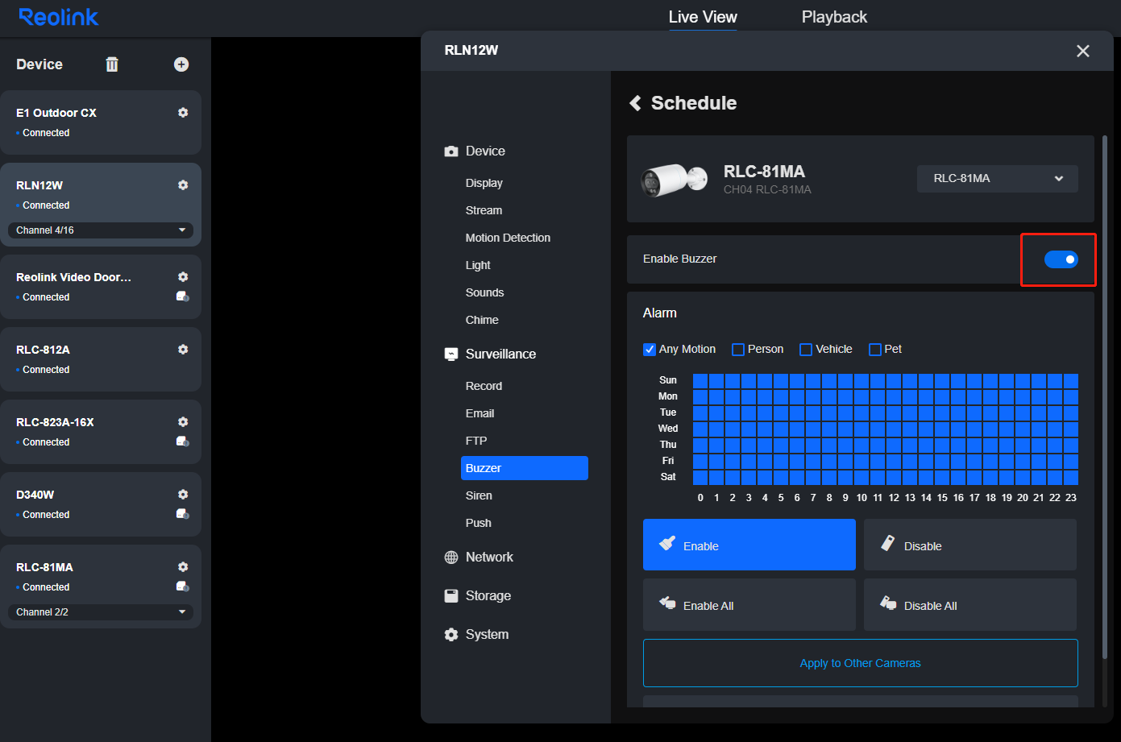Switch to the Playback tab

click(x=834, y=17)
